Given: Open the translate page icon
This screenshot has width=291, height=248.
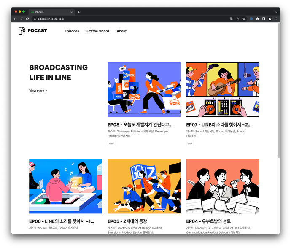Looking at the screenshot, I should tap(232, 19).
